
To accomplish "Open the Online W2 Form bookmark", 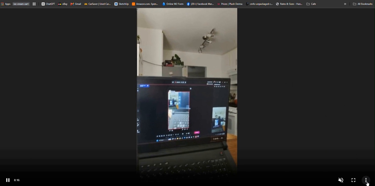I will pos(173,4).
